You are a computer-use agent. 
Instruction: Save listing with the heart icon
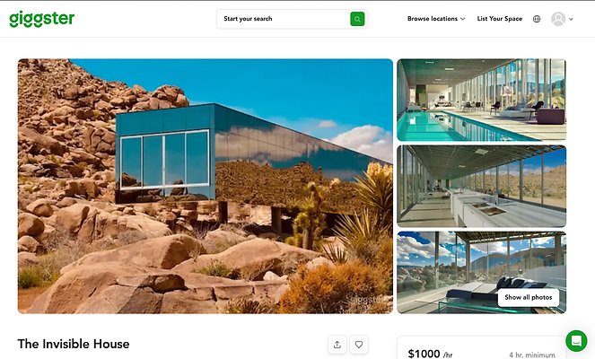(359, 345)
